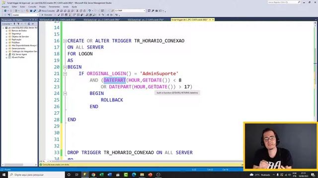This screenshot has height=178, width=318.
Task: Expand the Replicação node
Action: (6, 40)
